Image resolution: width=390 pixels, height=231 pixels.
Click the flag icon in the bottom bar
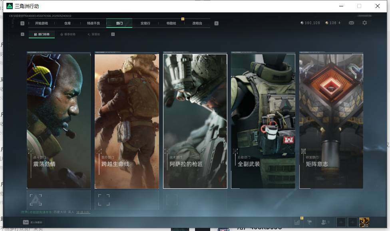(310, 222)
